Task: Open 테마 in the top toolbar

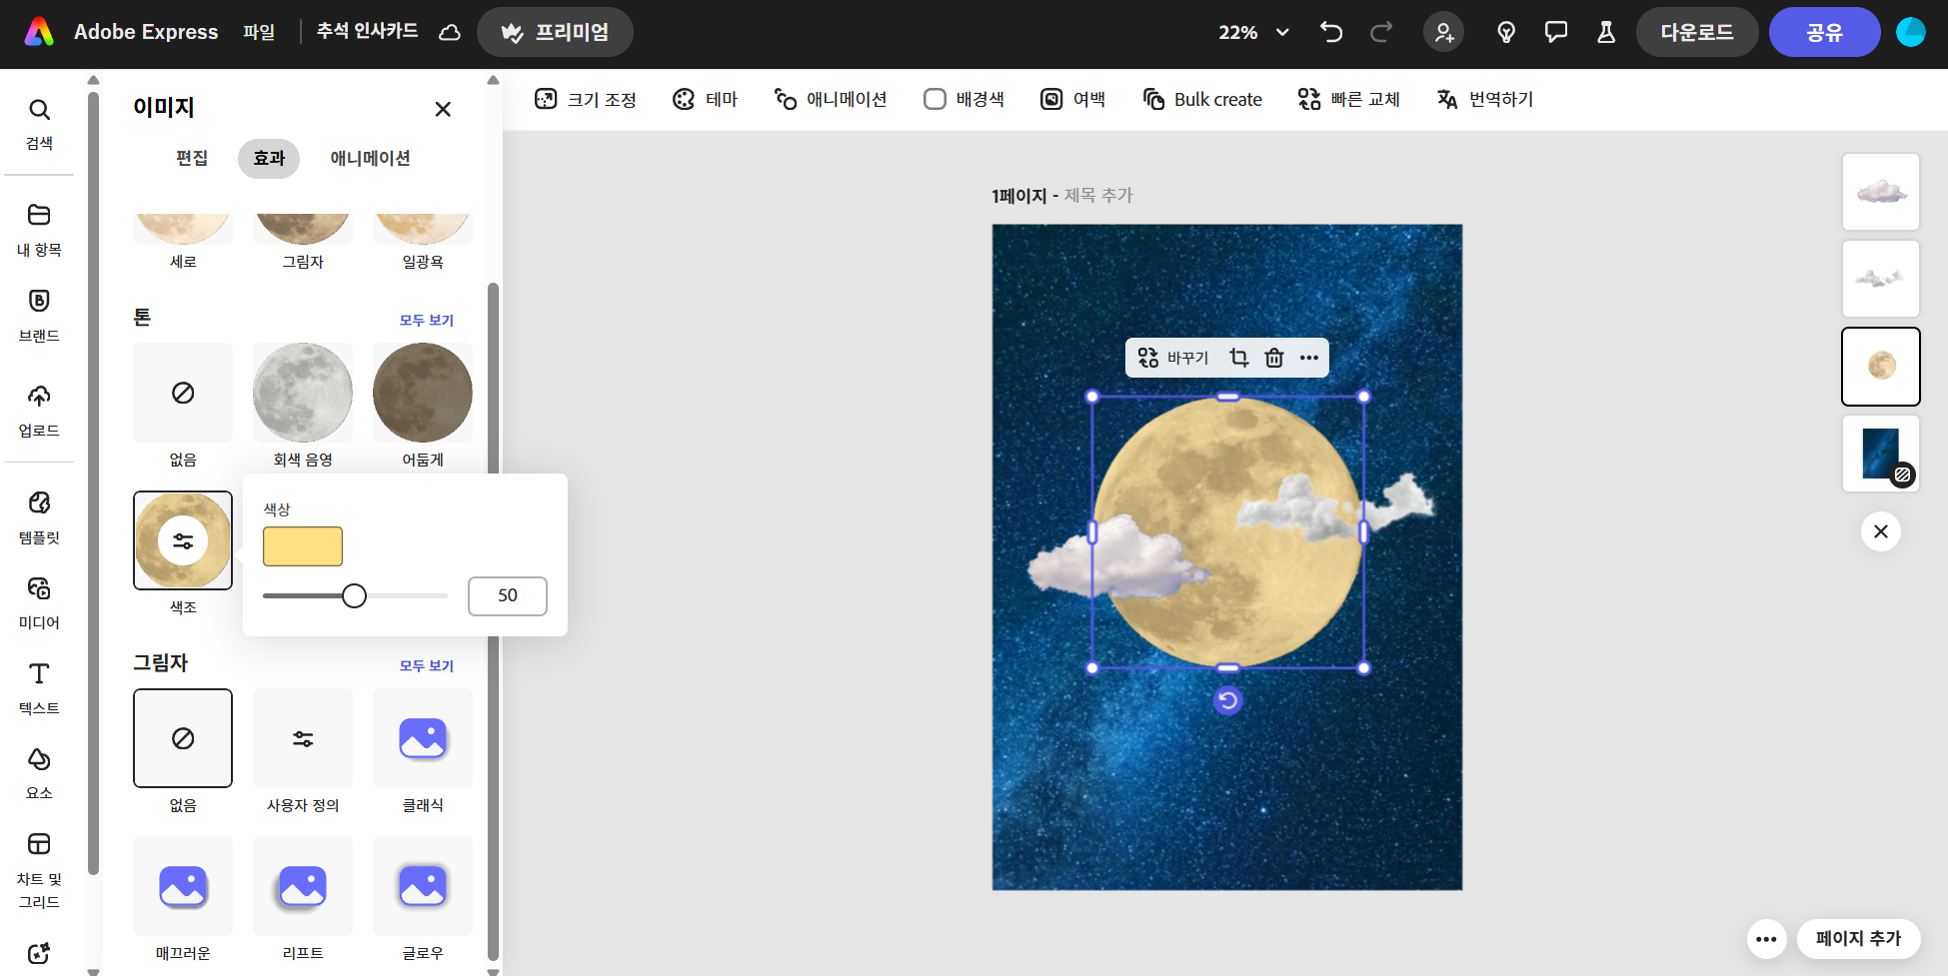Action: tap(706, 99)
